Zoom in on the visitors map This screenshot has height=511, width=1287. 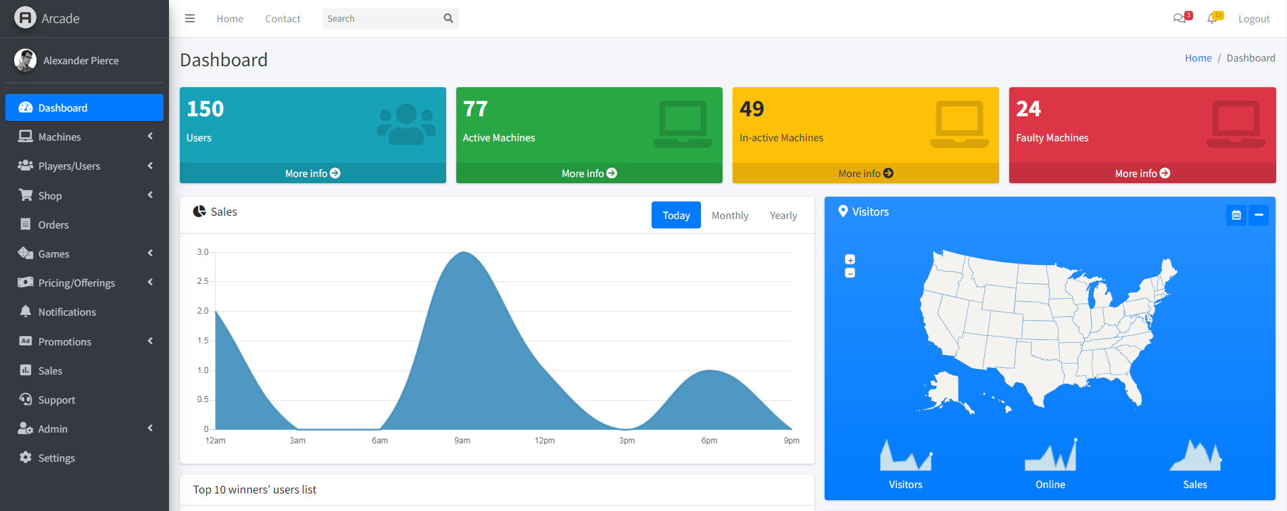850,260
